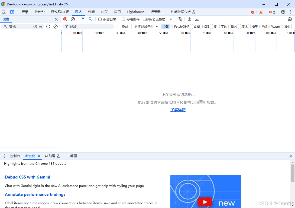The image size is (295, 208).
Task: Click the drawer vertical scrollbar thumb
Action: 292,173
